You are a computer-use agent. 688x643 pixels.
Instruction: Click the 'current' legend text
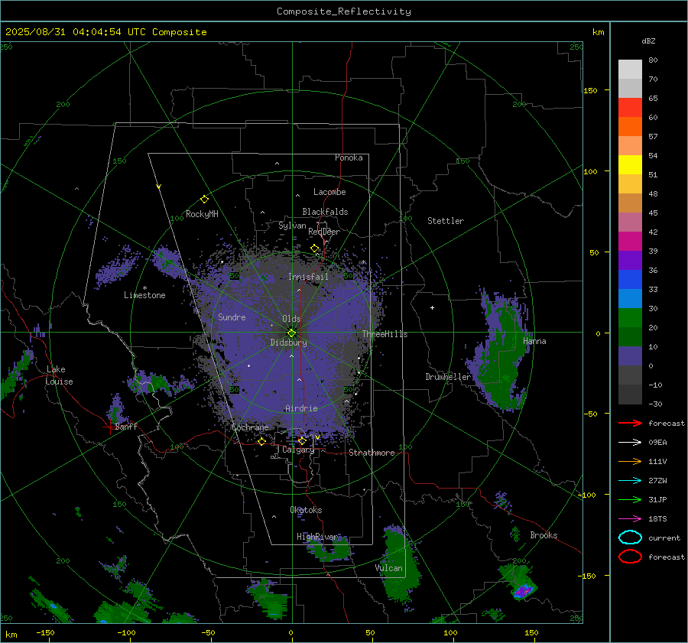(x=664, y=537)
